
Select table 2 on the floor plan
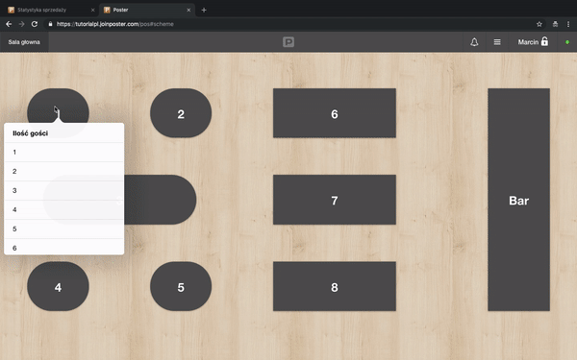181,113
